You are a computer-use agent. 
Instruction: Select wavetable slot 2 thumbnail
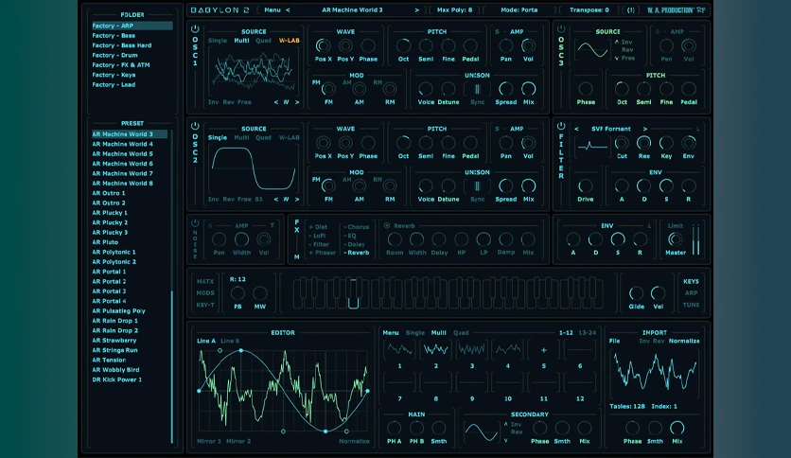pos(436,349)
